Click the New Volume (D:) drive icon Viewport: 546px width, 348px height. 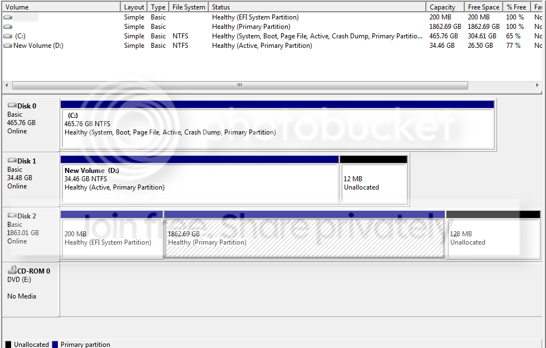click(8, 46)
